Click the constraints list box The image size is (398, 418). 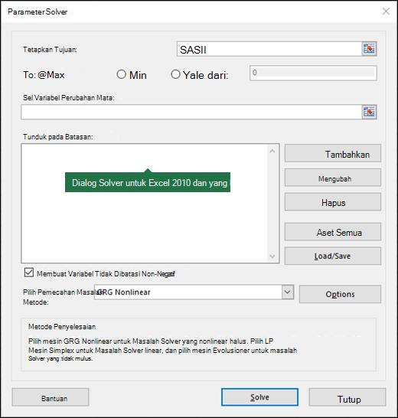[150, 204]
